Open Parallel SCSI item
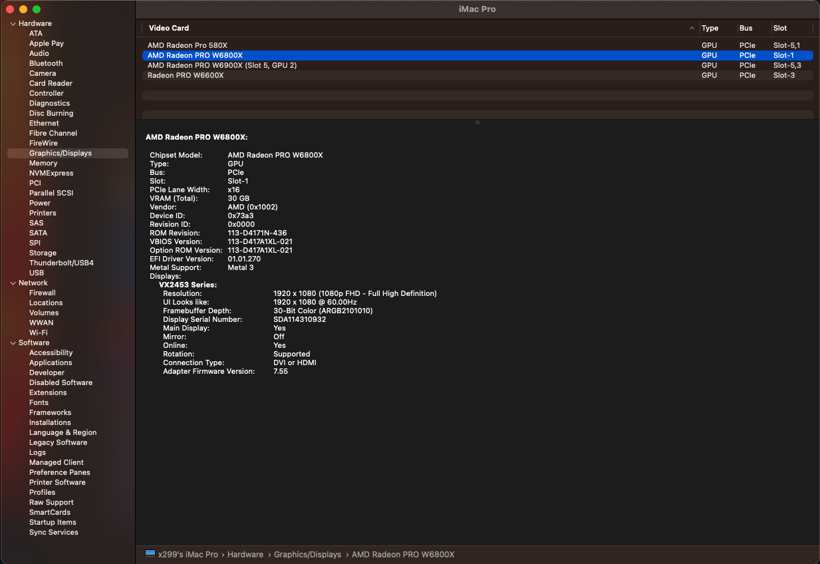 pos(51,193)
